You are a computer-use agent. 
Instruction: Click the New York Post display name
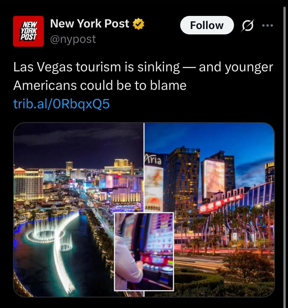point(90,24)
